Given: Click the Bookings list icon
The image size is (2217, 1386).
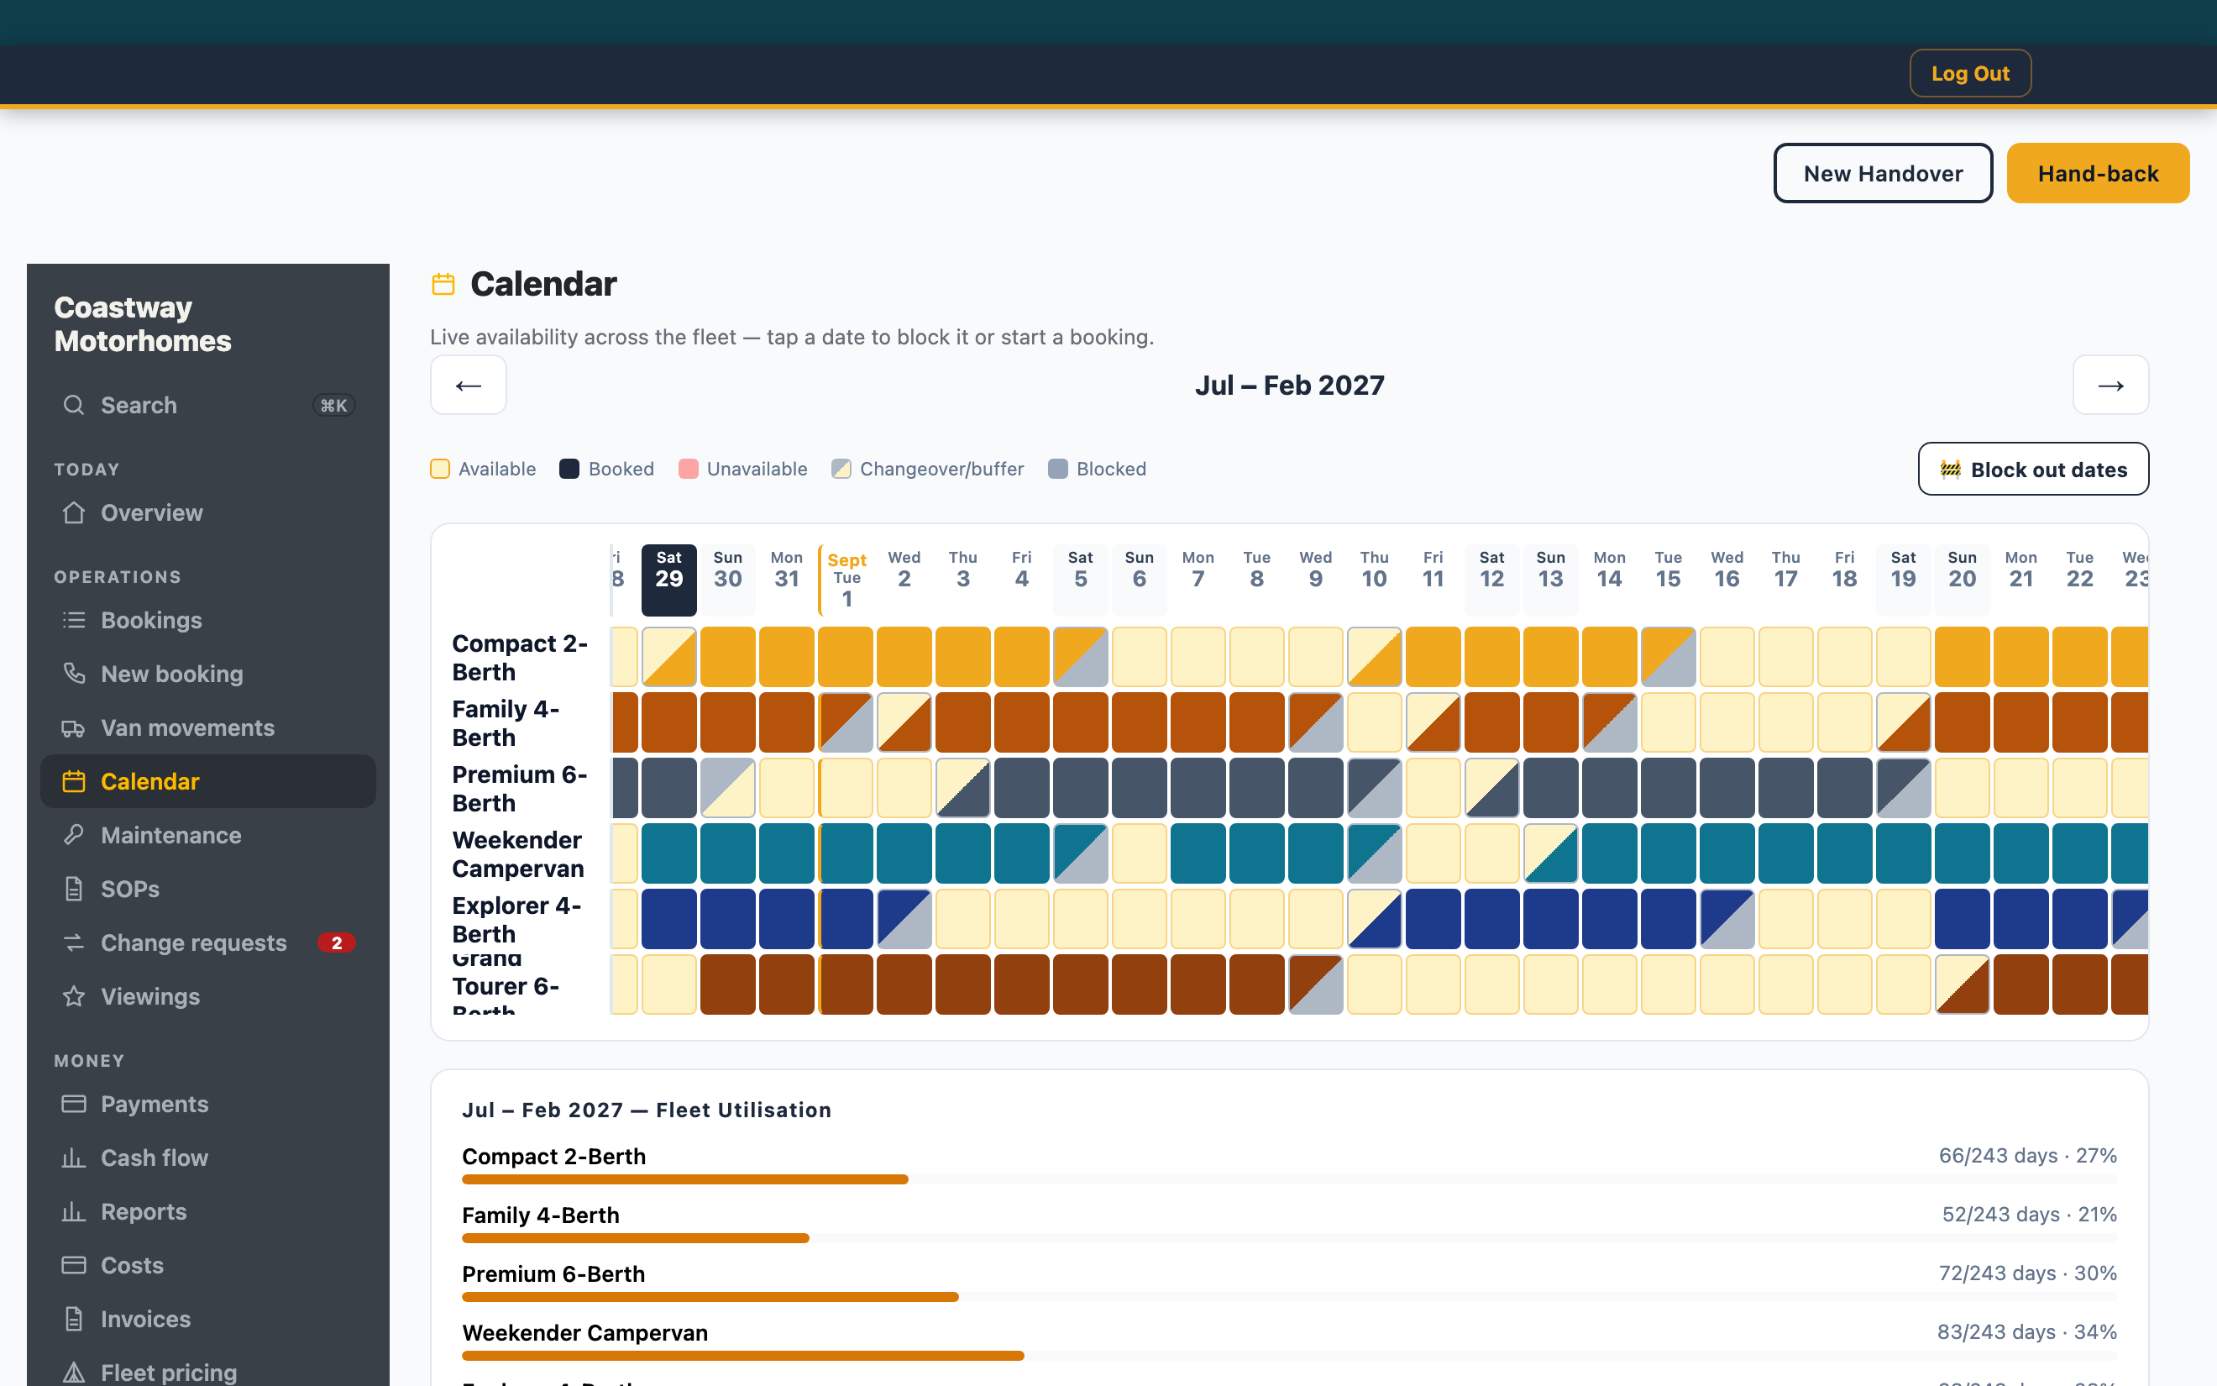Looking at the screenshot, I should click(74, 621).
